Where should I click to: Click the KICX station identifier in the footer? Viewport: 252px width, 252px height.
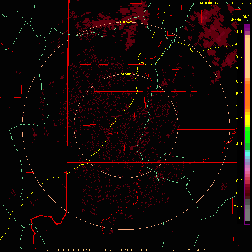tap(161, 250)
